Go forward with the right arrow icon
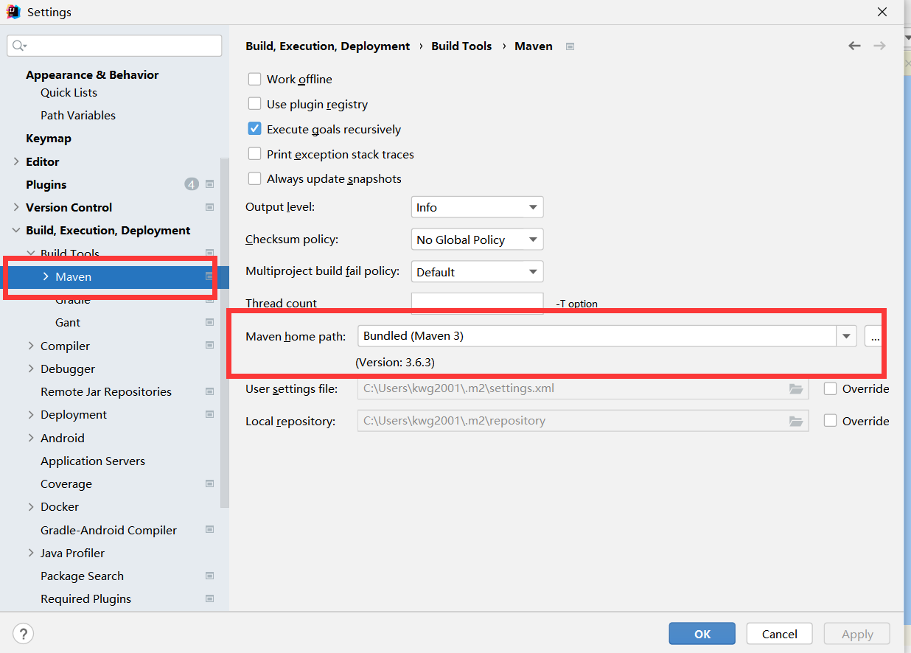 pyautogui.click(x=879, y=46)
